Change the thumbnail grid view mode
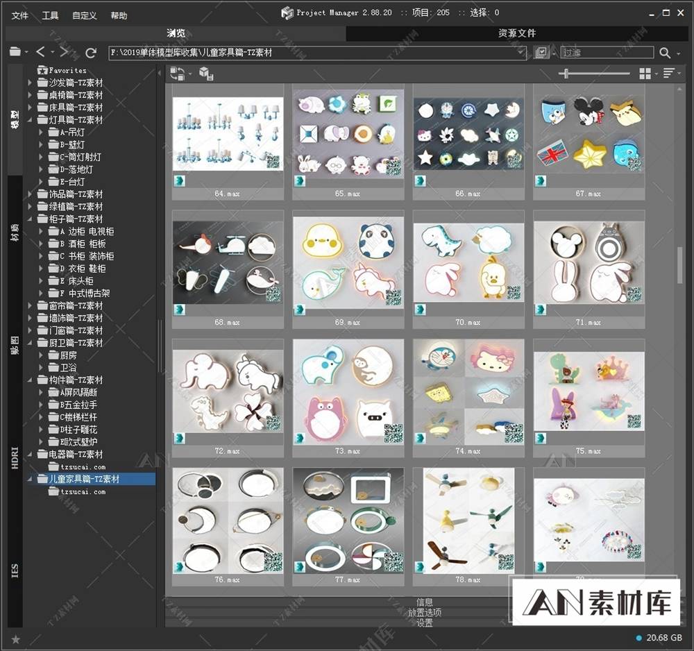The image size is (694, 651). [645, 74]
